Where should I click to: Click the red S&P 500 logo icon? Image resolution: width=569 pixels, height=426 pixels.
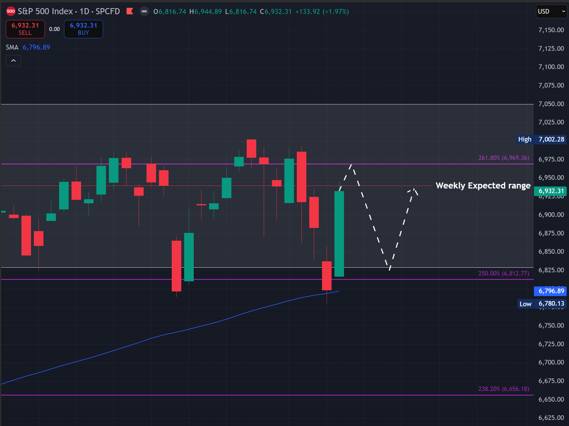[x=11, y=11]
